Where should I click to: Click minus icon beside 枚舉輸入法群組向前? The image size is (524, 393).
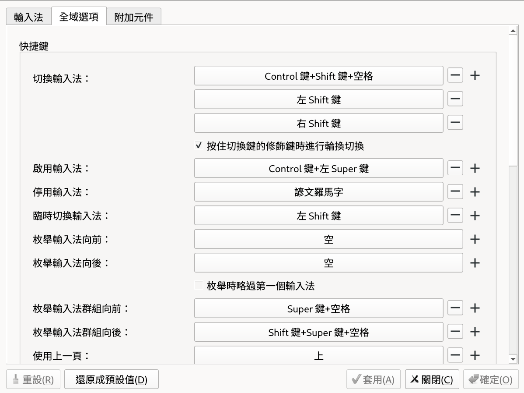tap(455, 308)
